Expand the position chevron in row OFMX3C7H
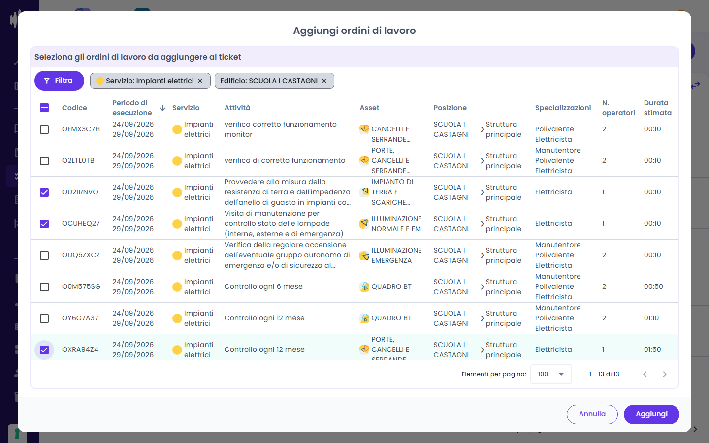709x443 pixels. (482, 129)
